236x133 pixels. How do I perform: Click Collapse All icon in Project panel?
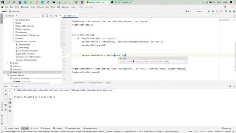51,16
